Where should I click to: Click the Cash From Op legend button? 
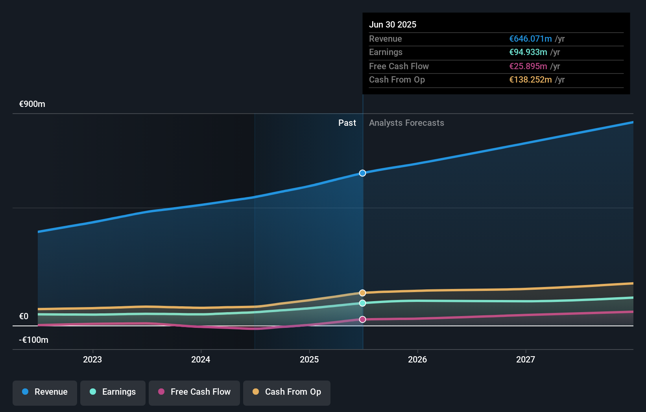pyautogui.click(x=286, y=392)
